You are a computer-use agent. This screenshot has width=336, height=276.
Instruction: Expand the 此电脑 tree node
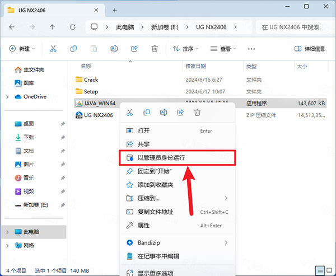point(7,232)
